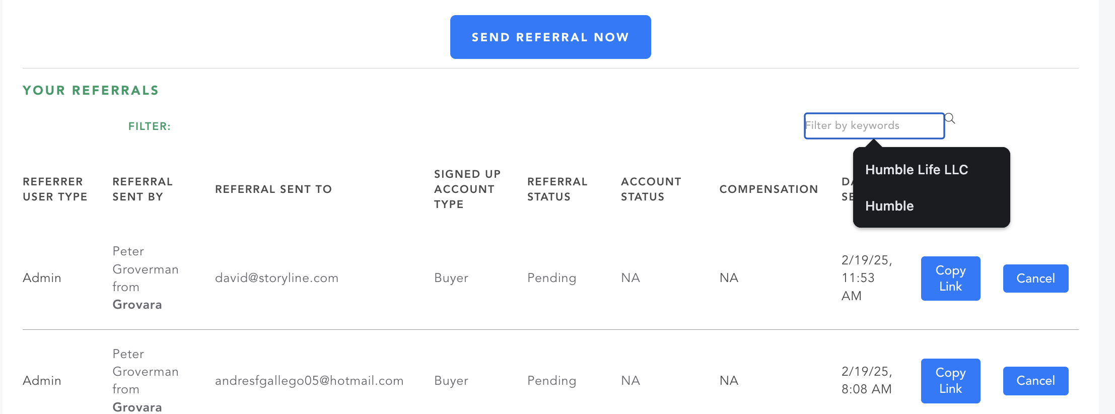1115x414 pixels.
Task: Click the david@storyline.com email cell
Action: coord(276,278)
